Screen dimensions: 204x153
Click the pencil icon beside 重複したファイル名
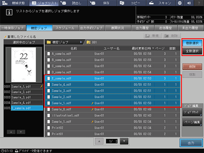5,37
